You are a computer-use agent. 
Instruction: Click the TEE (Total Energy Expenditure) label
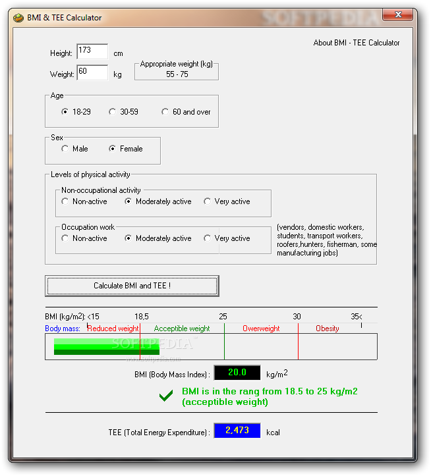point(159,433)
